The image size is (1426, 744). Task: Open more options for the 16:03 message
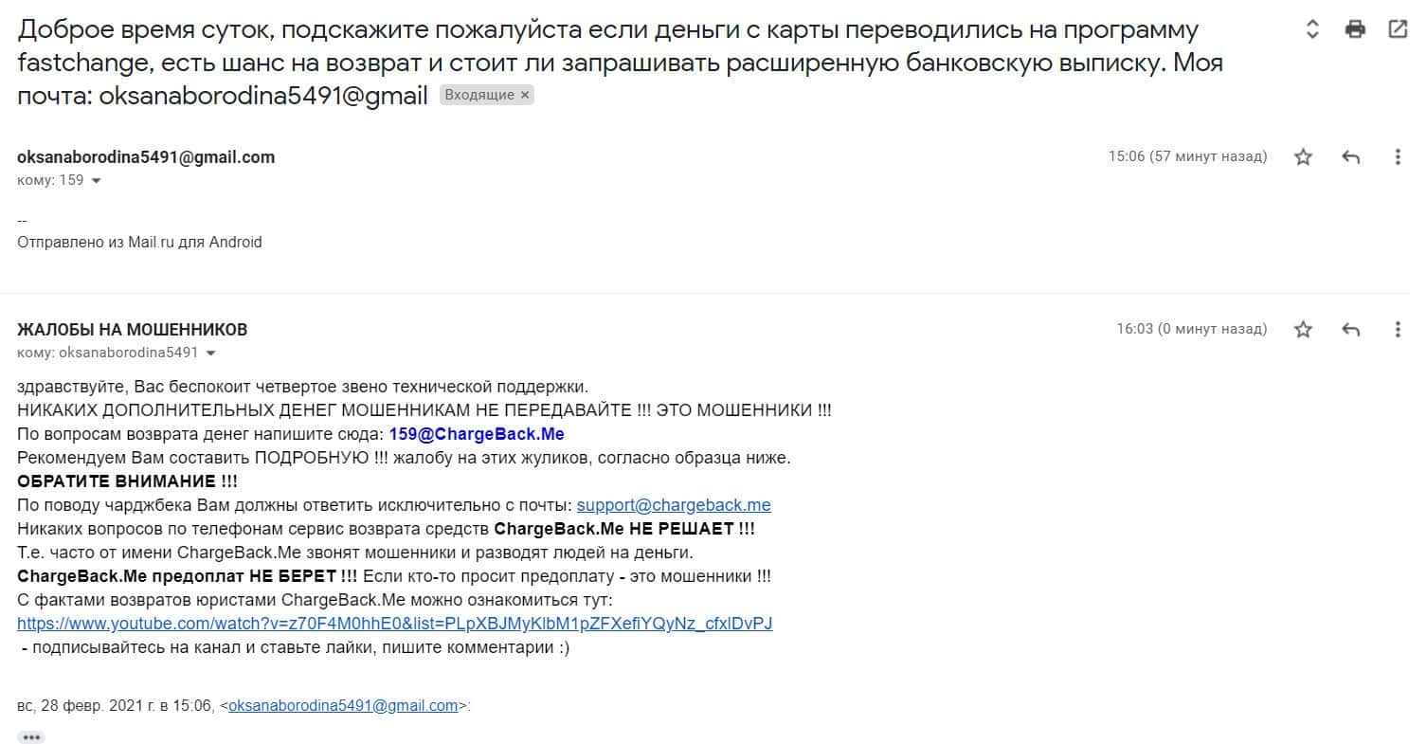pyautogui.click(x=1398, y=330)
